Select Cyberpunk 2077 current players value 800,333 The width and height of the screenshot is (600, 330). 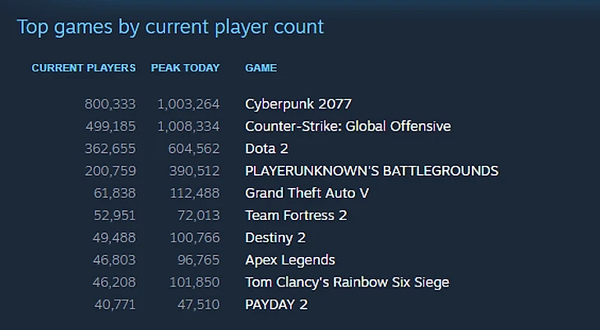coord(110,104)
